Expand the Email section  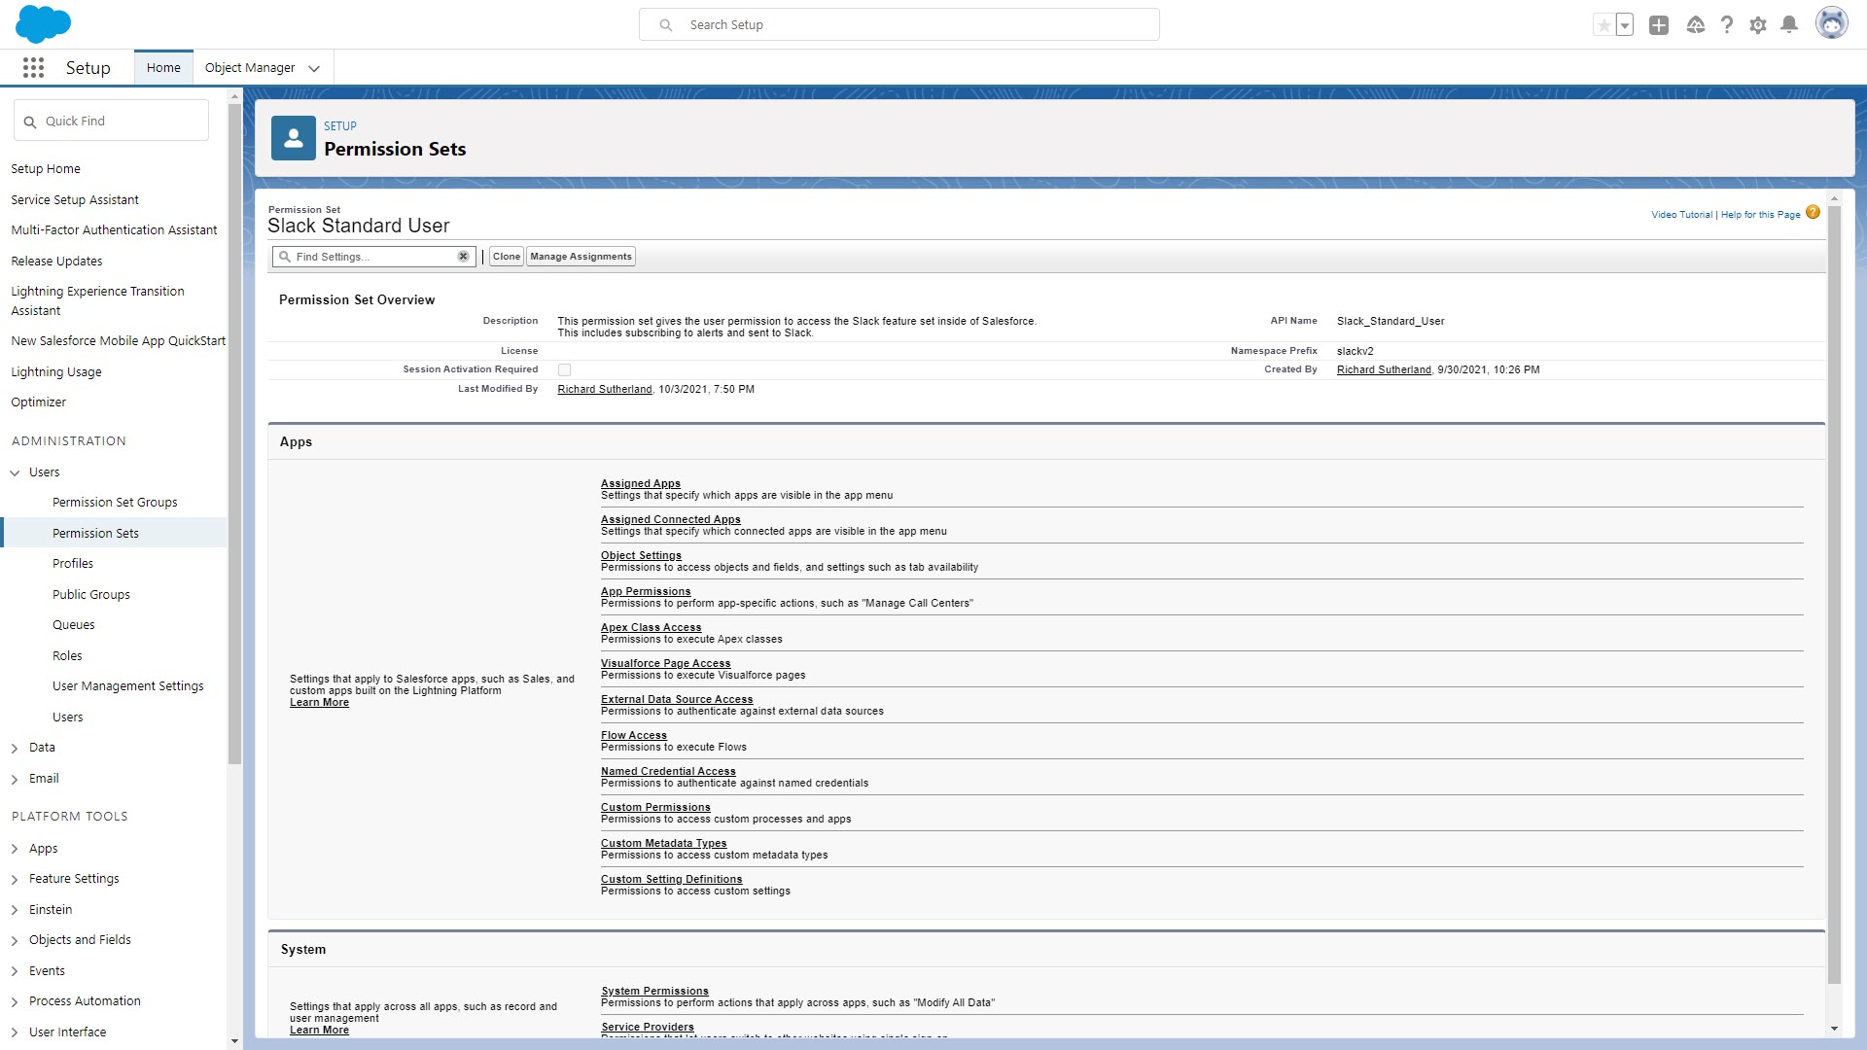click(x=15, y=779)
